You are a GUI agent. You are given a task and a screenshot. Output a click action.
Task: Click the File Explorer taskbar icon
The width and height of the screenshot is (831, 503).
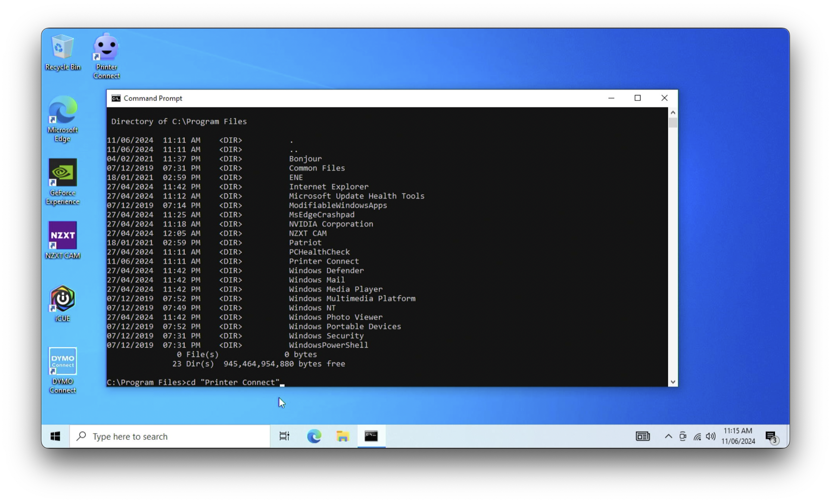pos(343,437)
